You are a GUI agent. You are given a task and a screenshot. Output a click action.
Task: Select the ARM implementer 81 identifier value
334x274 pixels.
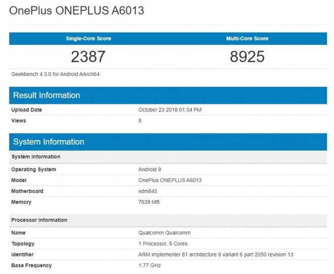216,255
